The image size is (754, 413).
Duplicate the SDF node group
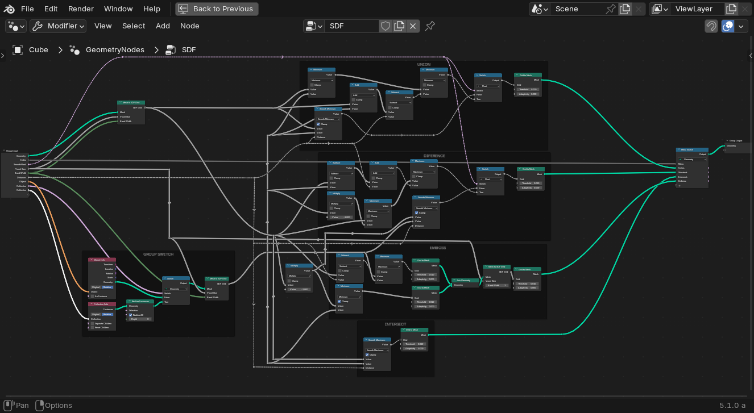(399, 26)
